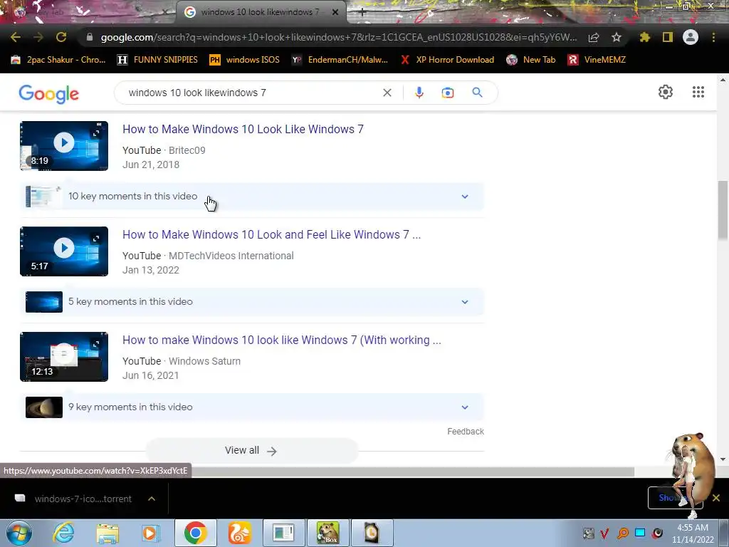Open the EndermanCH/Malw... bookmark
The image size is (729, 547).
tap(340, 60)
